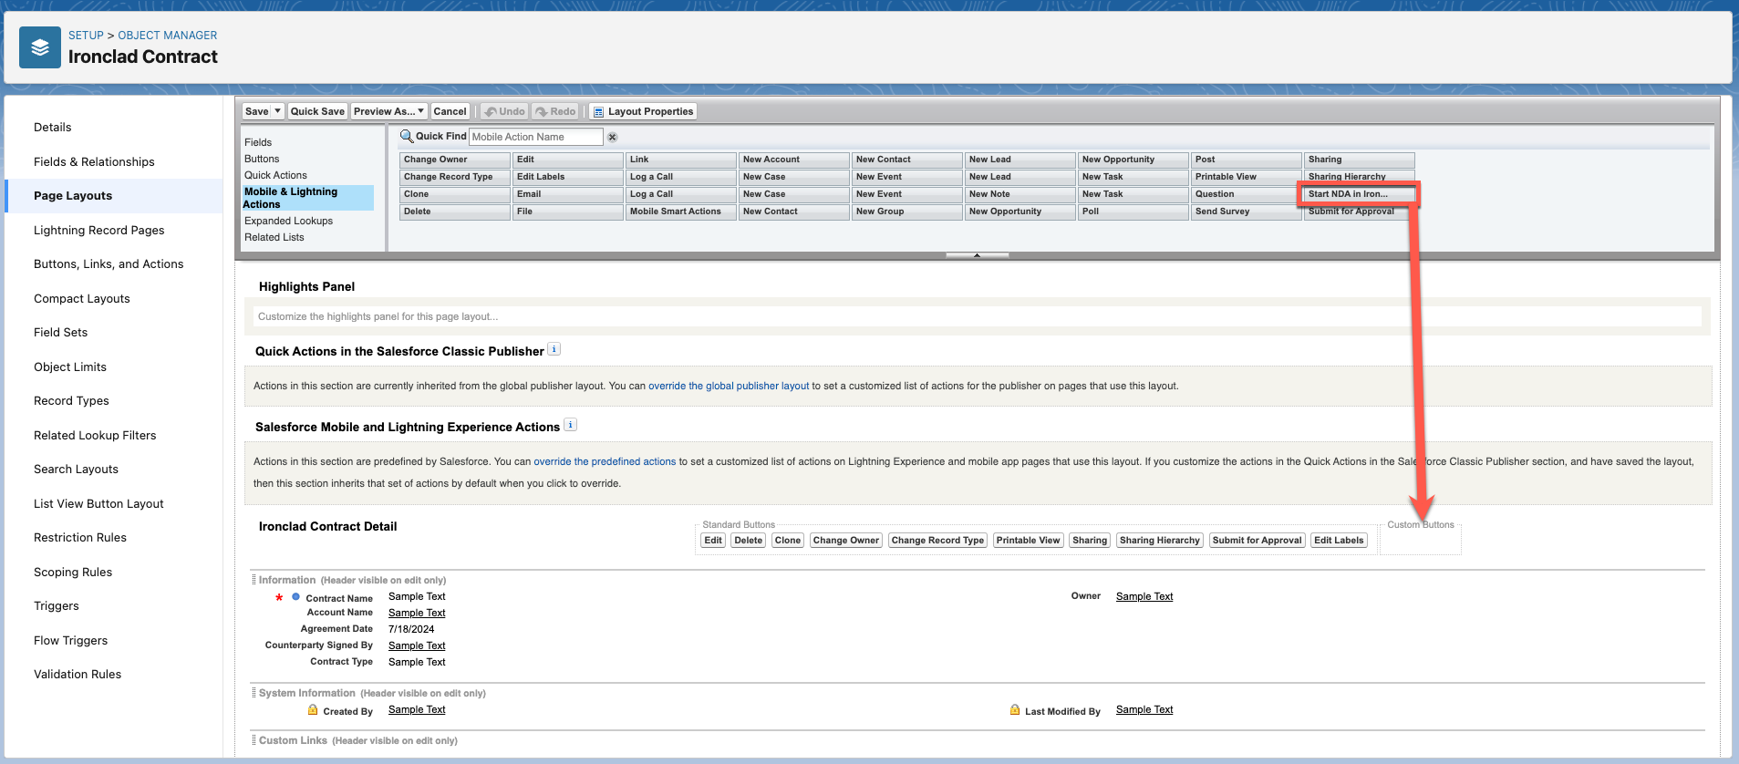Screen dimensions: 1739x764
Task: Open Layout Properties
Action: (643, 111)
